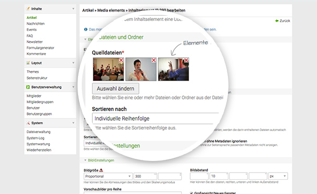Collapse the Inhalte sidebar section
This screenshot has height=194, width=317.
tap(73, 9)
